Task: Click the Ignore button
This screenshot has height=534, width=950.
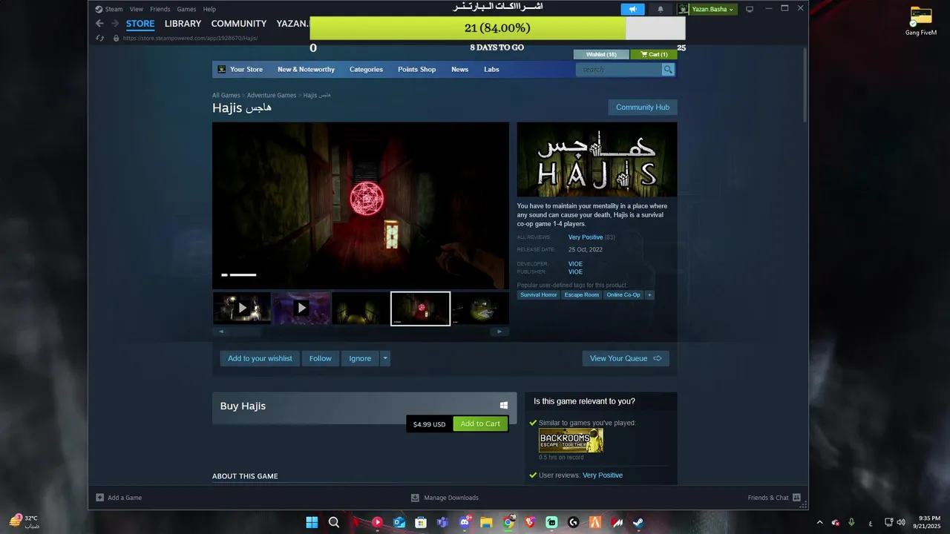Action: pos(360,358)
